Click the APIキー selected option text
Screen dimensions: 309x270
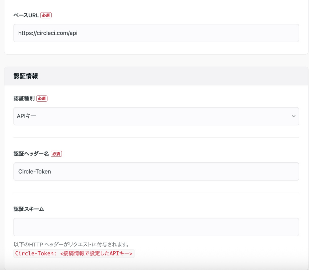[x=27, y=116]
